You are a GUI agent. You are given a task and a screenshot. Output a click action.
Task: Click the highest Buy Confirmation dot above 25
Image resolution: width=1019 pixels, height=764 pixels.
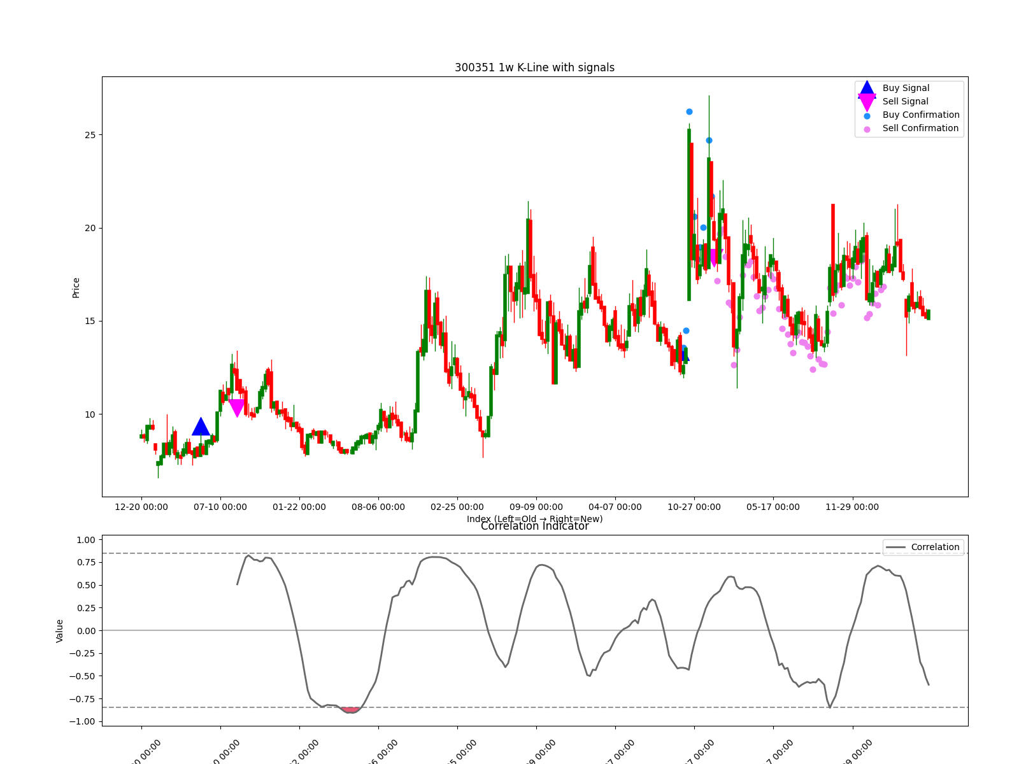pos(689,111)
